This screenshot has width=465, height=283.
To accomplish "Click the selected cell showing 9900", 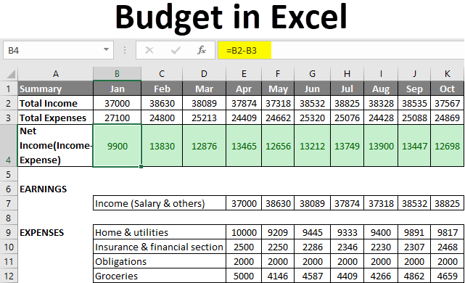I will [117, 146].
